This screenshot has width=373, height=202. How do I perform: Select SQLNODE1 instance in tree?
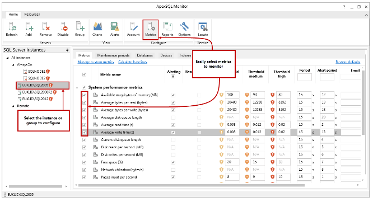tap(36, 71)
